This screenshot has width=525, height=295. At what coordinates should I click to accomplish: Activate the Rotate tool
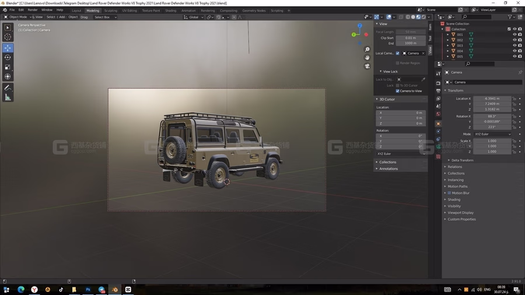[x=8, y=58]
